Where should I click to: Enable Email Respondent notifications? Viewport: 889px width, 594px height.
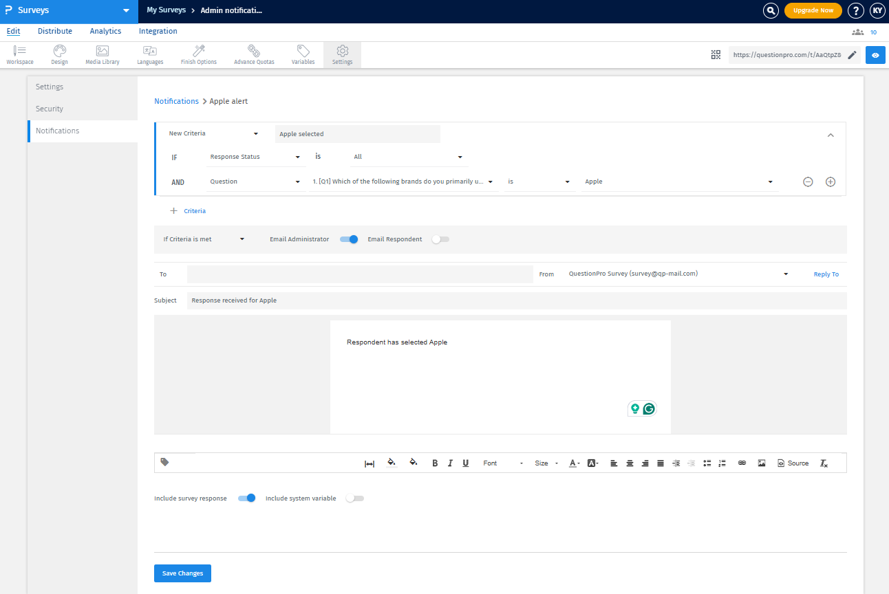pyautogui.click(x=440, y=239)
